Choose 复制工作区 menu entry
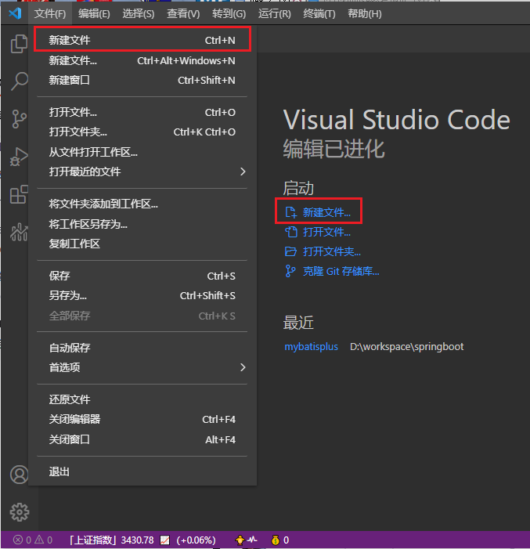 [x=142, y=244]
